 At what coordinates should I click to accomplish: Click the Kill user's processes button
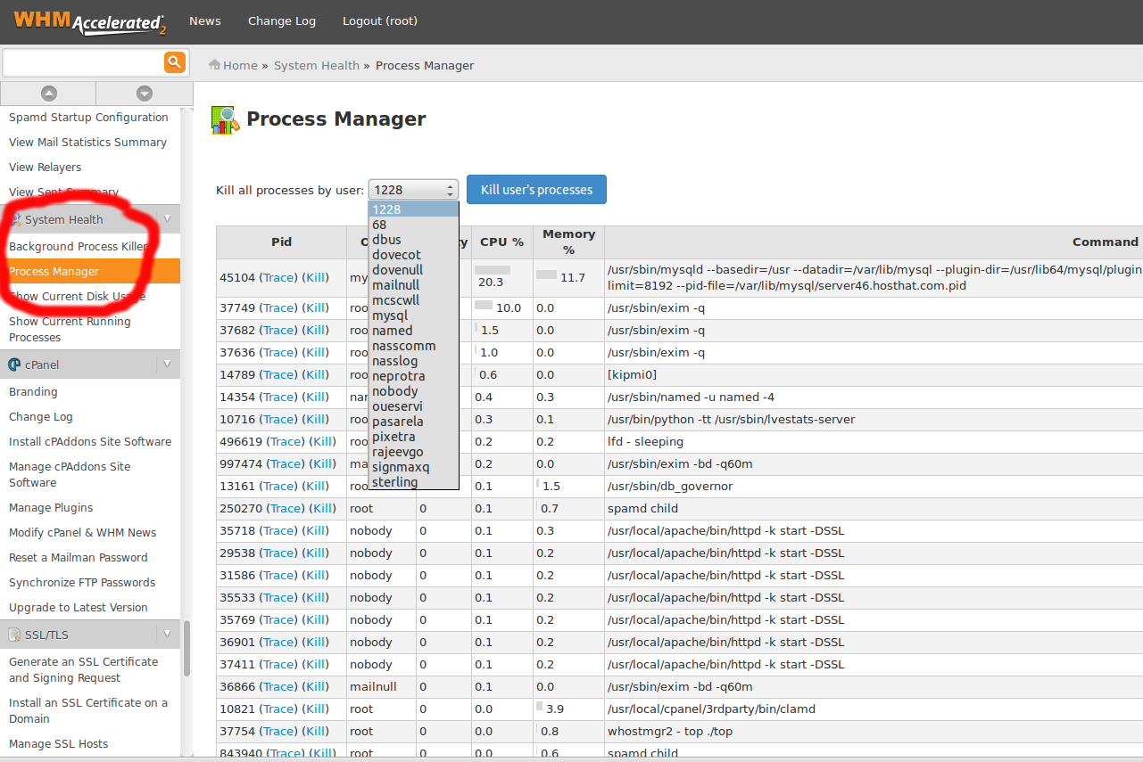(x=536, y=189)
